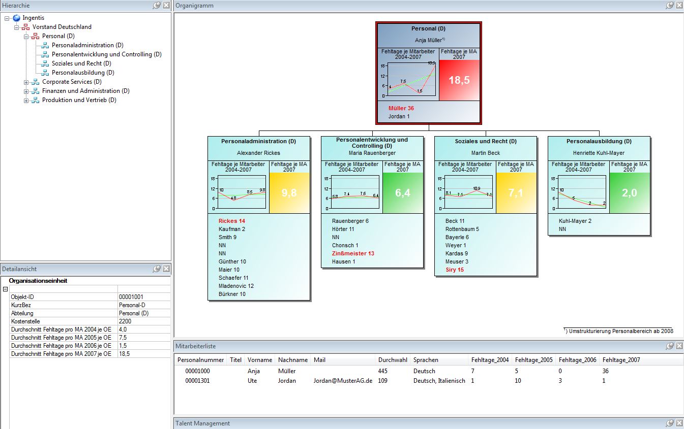
Task: Click the Personalausbildung (D) box title
Action: pyautogui.click(x=599, y=141)
